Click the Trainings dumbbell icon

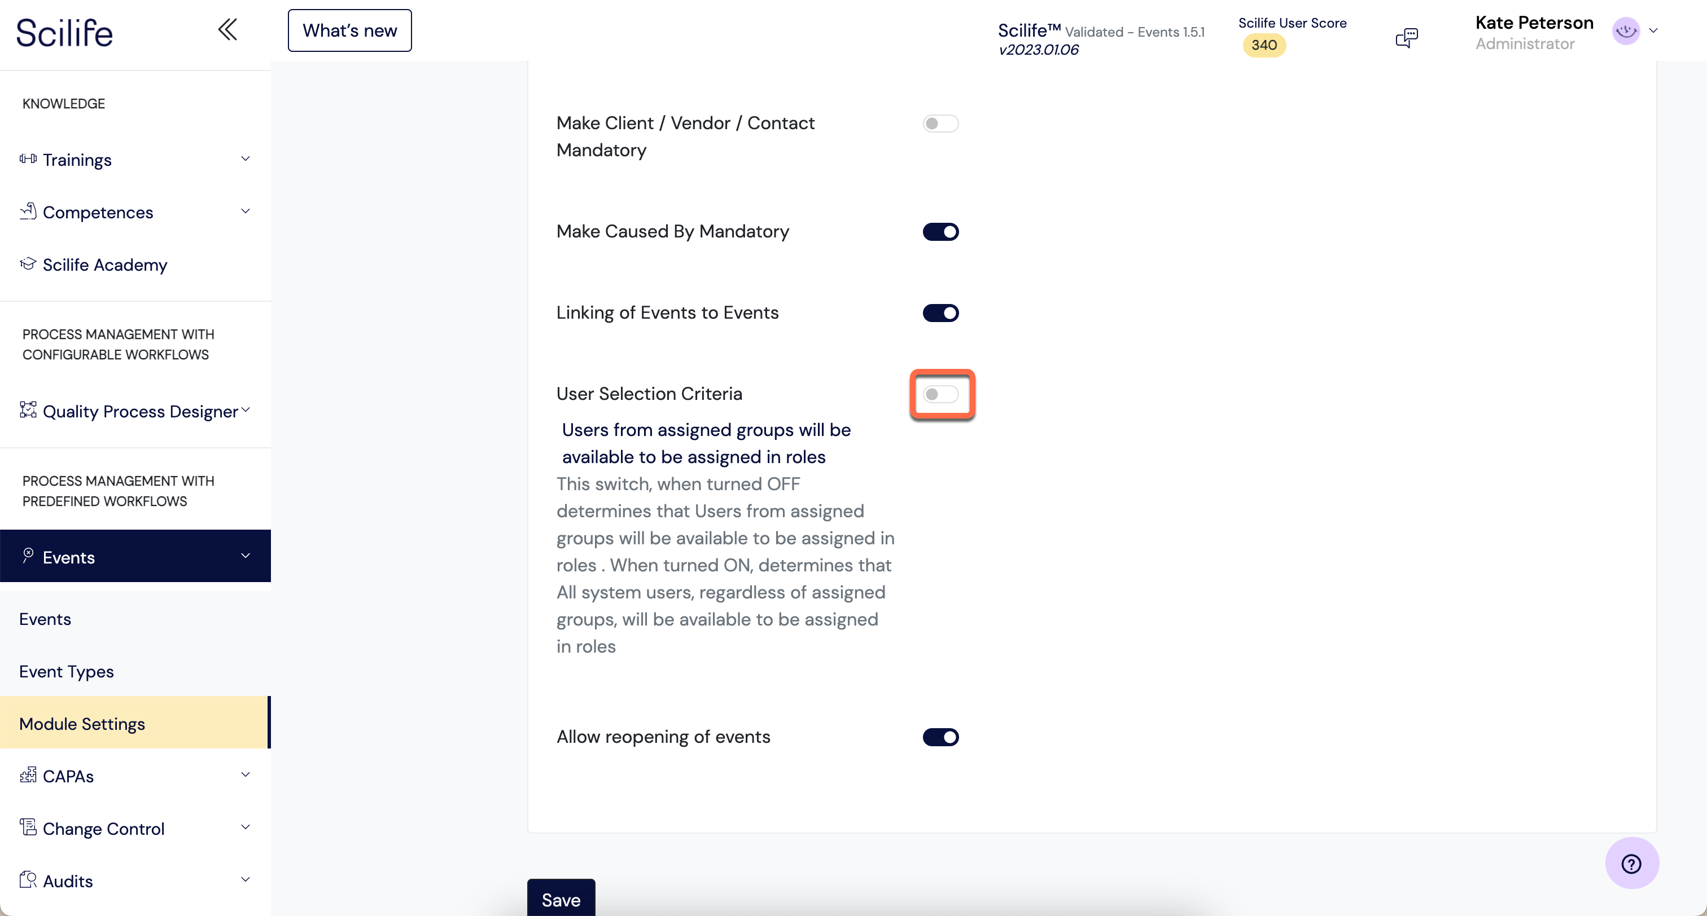pos(28,159)
